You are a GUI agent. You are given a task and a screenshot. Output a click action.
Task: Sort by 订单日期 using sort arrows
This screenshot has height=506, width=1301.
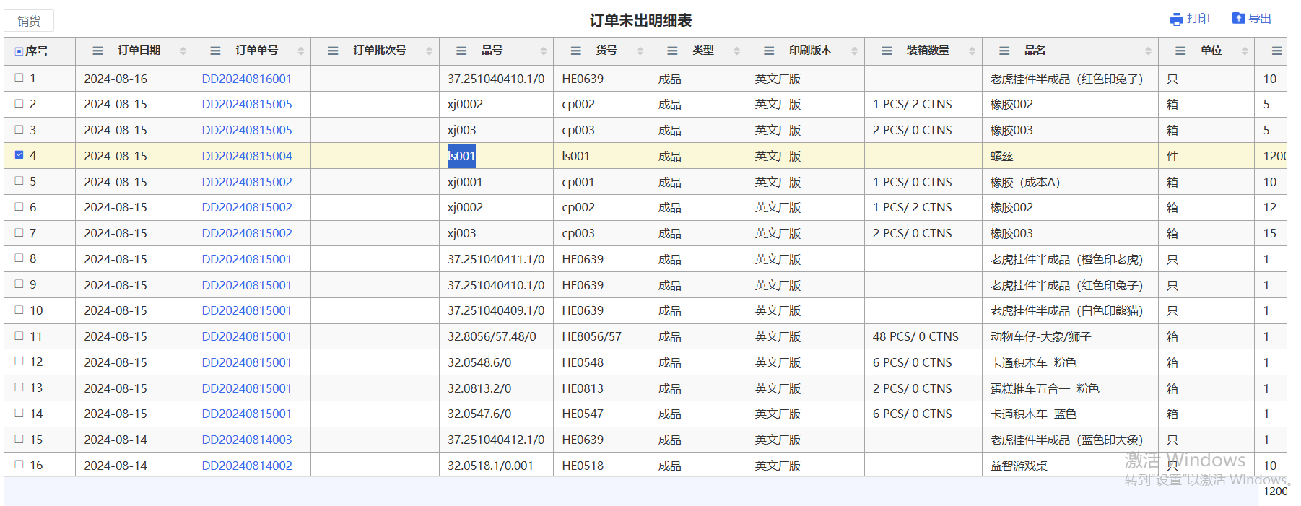(183, 51)
